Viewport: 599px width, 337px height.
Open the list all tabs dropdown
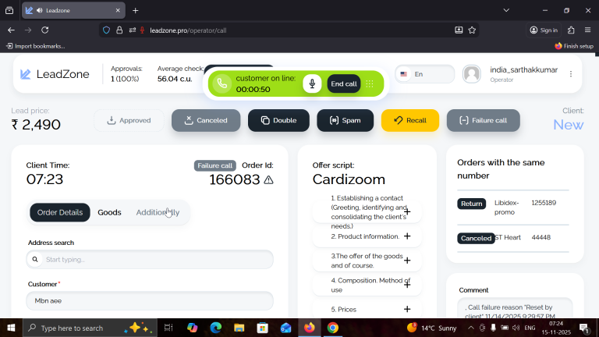(x=506, y=11)
